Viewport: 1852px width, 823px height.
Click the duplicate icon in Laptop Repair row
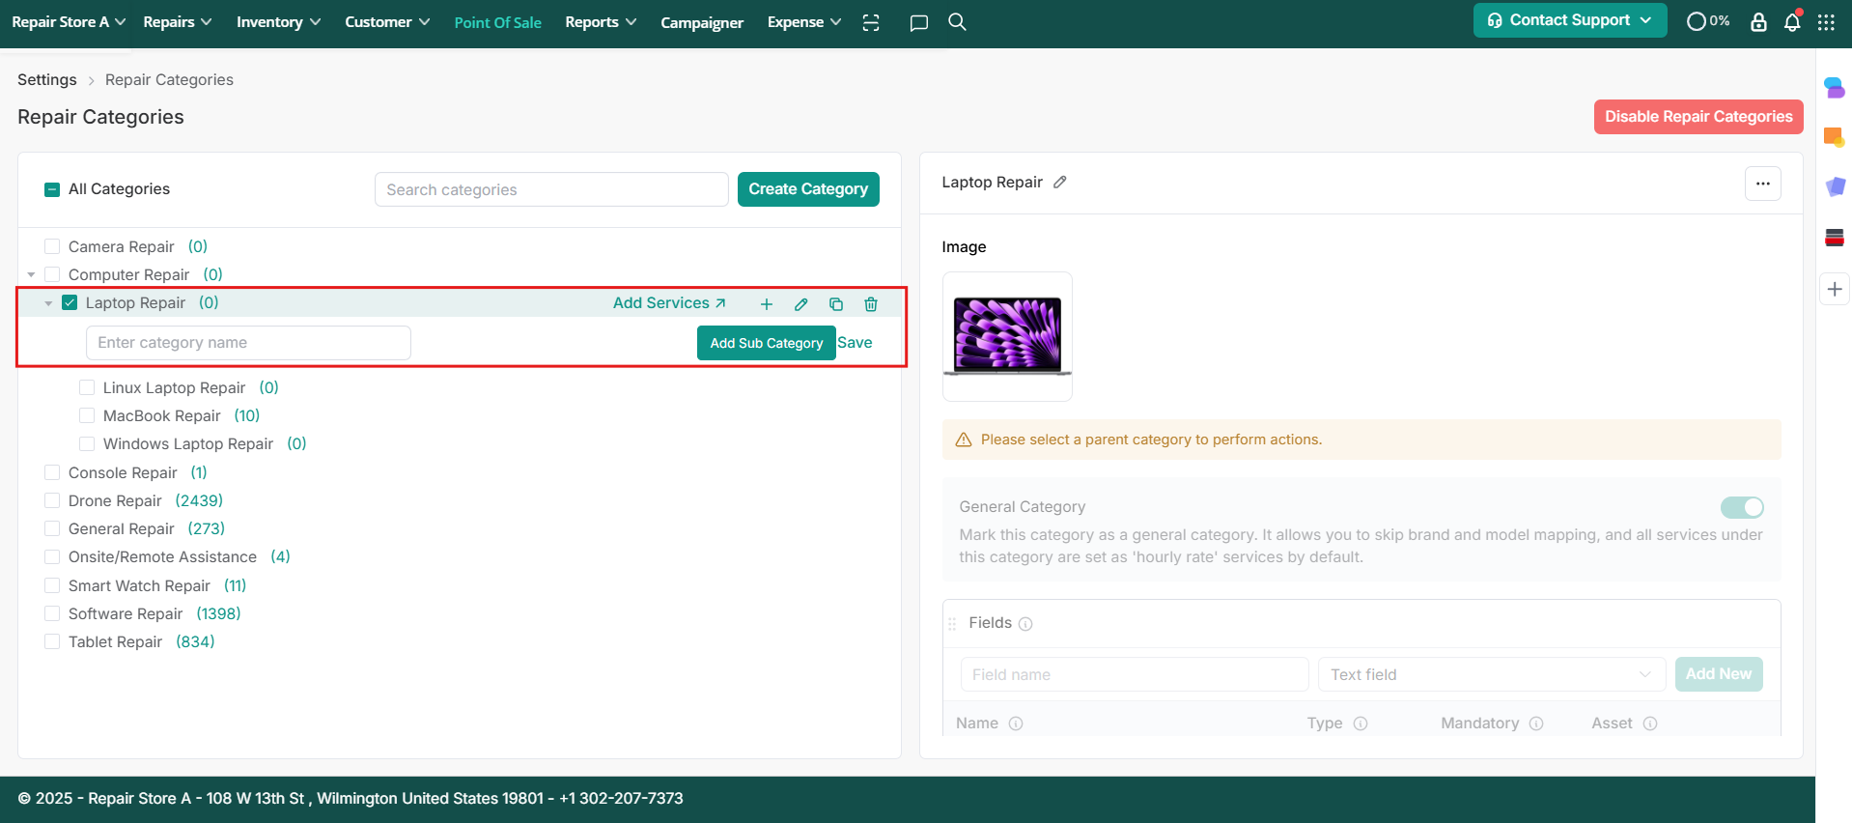[x=835, y=304]
